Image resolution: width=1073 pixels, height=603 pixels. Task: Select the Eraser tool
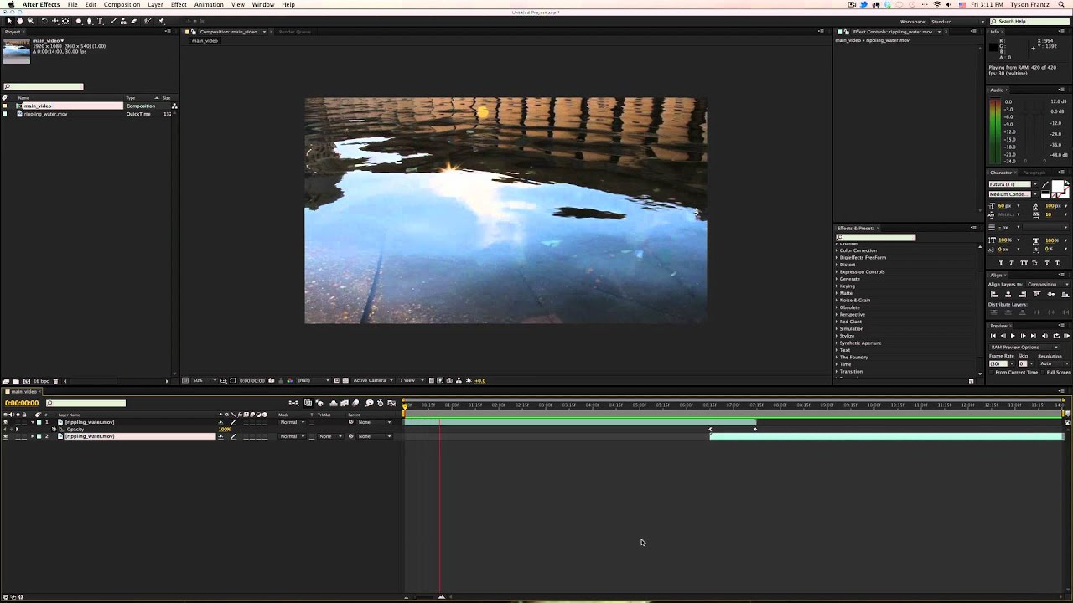tap(134, 21)
